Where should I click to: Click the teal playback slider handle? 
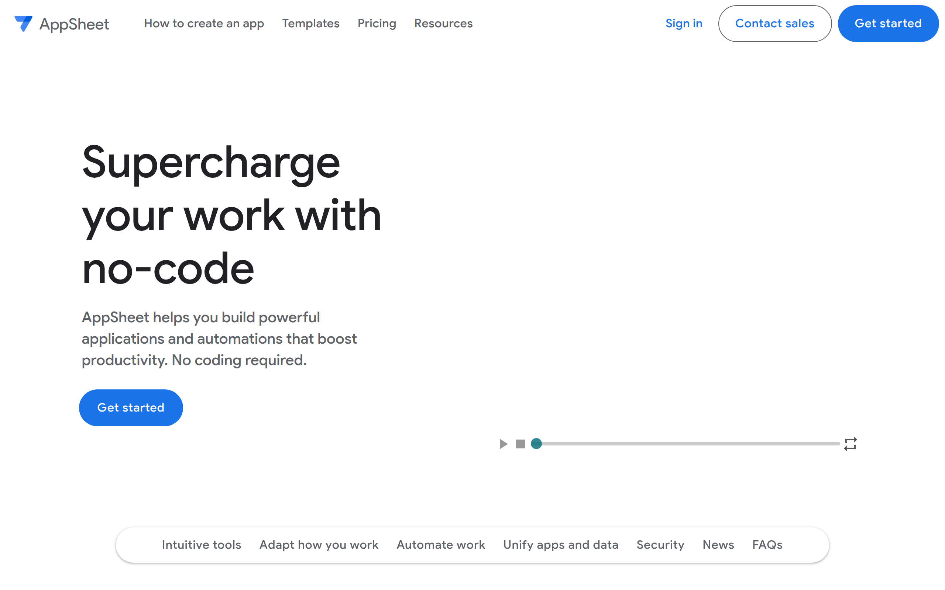(x=536, y=444)
